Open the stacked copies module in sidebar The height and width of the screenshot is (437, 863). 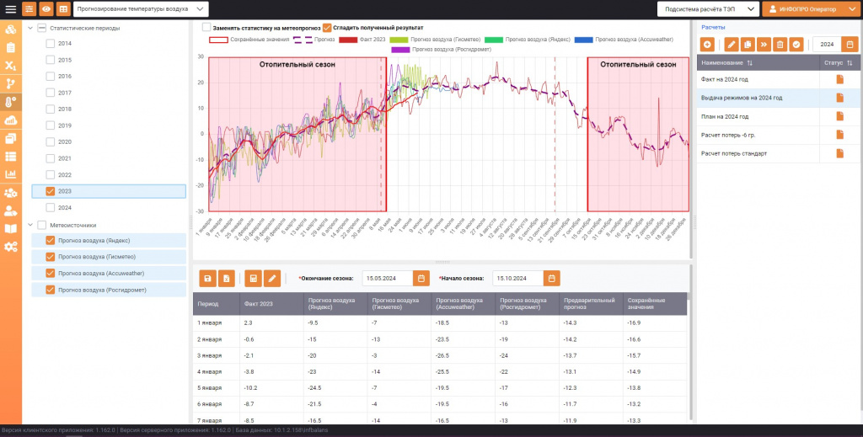point(10,139)
